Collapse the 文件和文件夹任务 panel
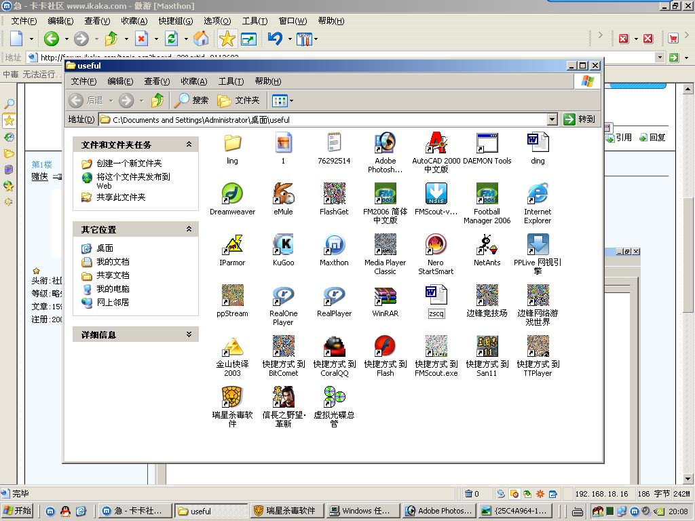Viewport: 695px width, 521px height. (189, 144)
